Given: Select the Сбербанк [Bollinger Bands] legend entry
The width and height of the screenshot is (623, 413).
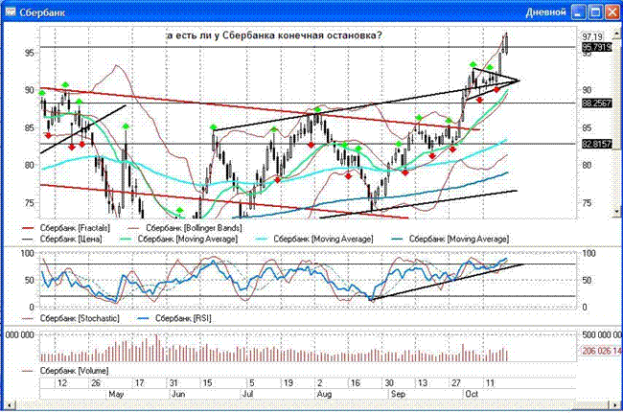Looking at the screenshot, I should 184,228.
